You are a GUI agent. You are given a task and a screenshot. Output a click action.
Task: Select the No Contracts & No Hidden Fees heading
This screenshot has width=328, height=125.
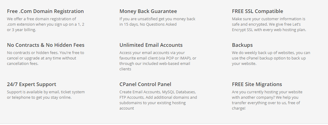45,45
